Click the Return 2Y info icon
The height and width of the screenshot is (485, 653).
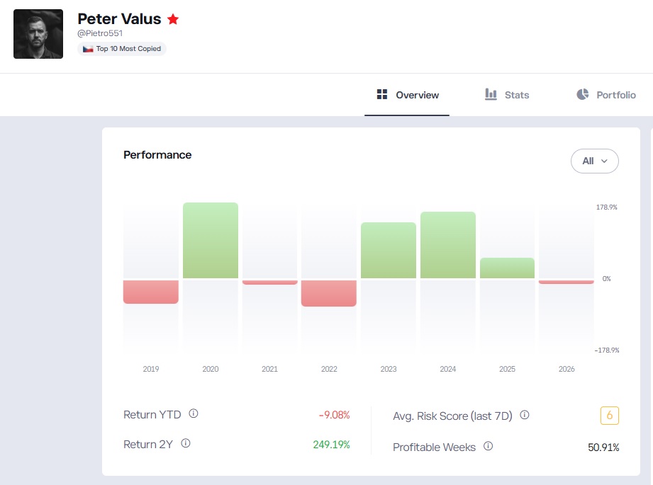pos(186,443)
